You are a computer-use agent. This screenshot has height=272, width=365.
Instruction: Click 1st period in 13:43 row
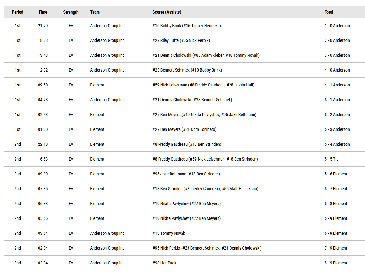[x=17, y=55]
